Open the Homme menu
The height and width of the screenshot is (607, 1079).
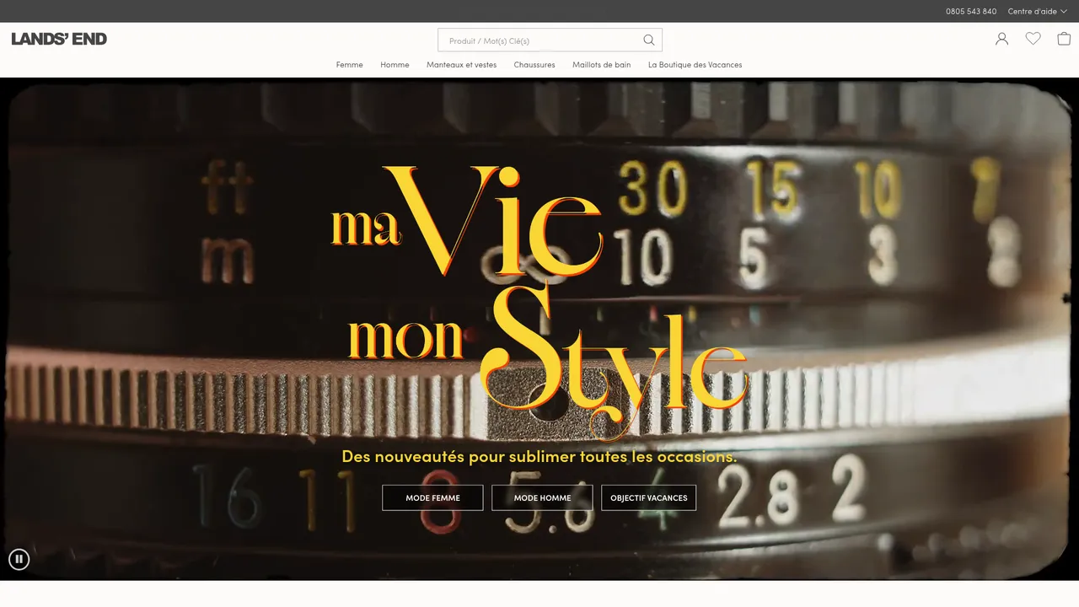pyautogui.click(x=395, y=65)
